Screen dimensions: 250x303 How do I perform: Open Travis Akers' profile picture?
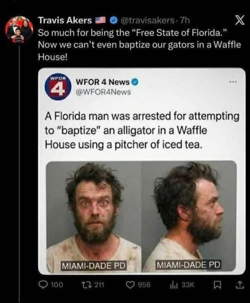[19, 30]
